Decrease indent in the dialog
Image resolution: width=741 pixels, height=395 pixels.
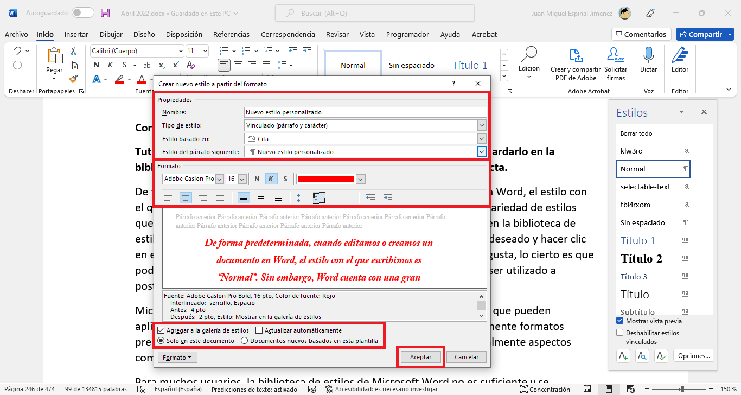click(x=370, y=198)
